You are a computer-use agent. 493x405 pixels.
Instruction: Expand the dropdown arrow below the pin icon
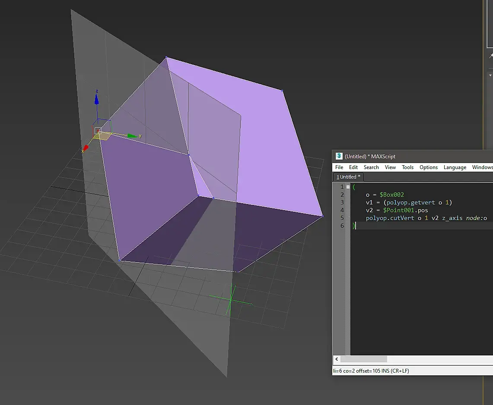coord(490,75)
